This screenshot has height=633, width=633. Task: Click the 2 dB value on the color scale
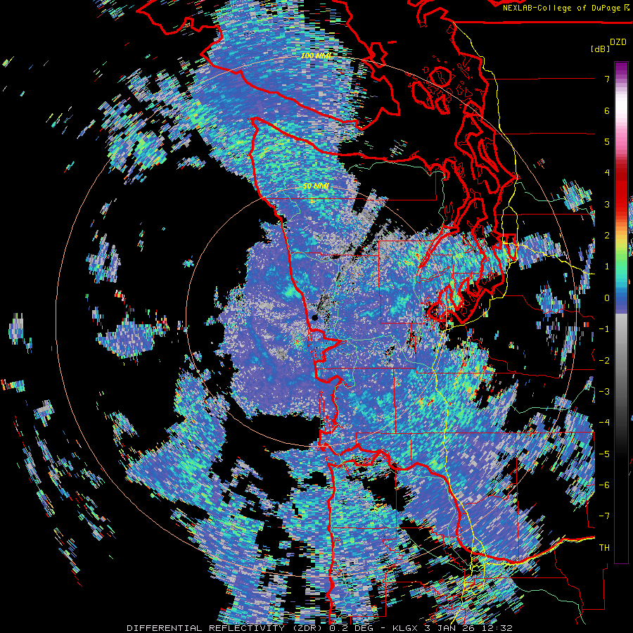coord(607,236)
